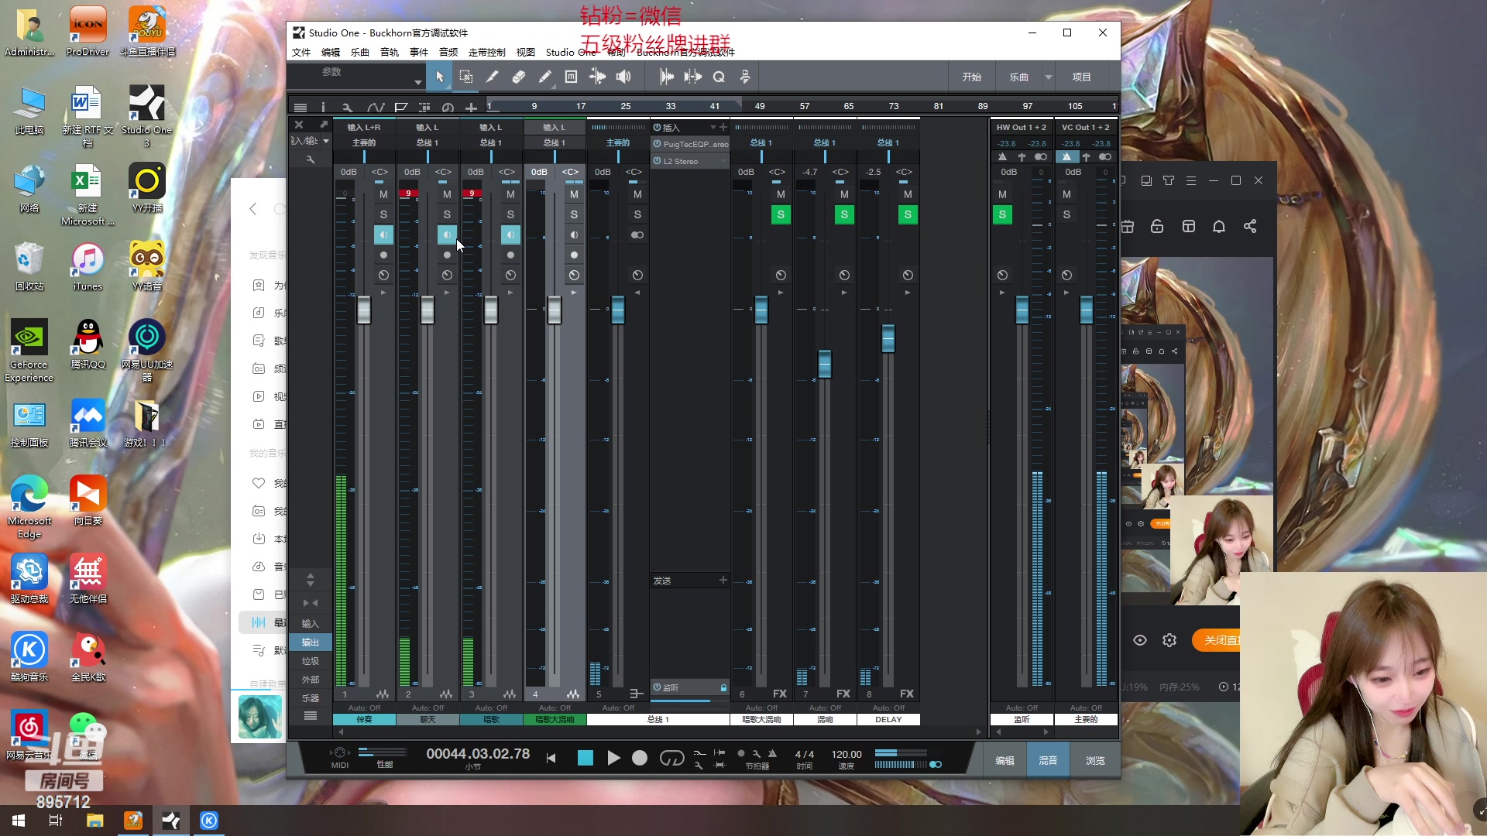Screen dimensions: 1487x836
Task: Collapse the 总线 1 channel expand arrow
Action: pyautogui.click(x=637, y=293)
